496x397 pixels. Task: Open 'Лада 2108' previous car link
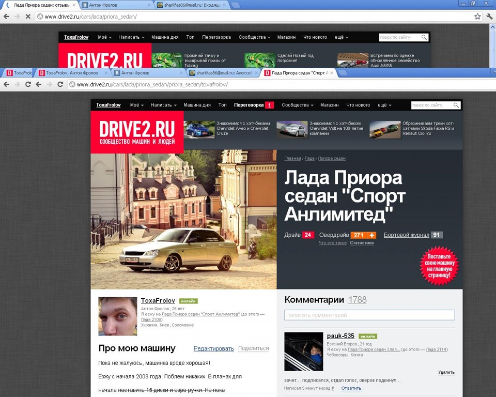click(151, 320)
